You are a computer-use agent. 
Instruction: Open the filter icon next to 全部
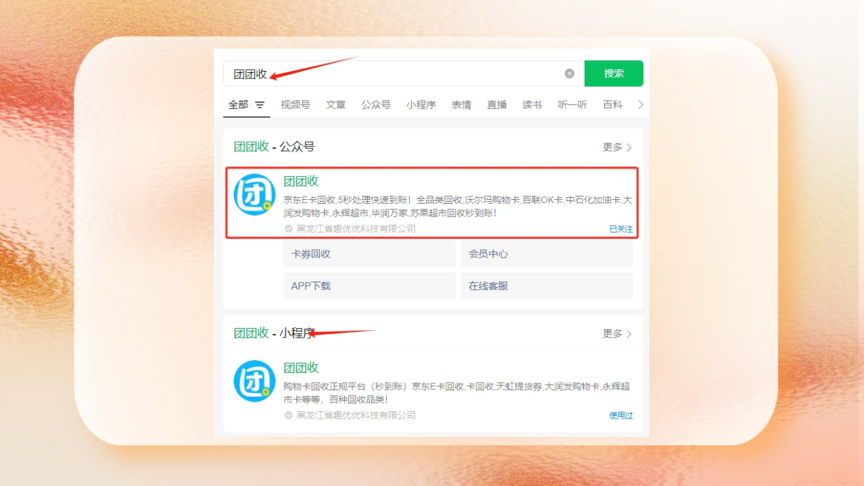click(x=260, y=105)
